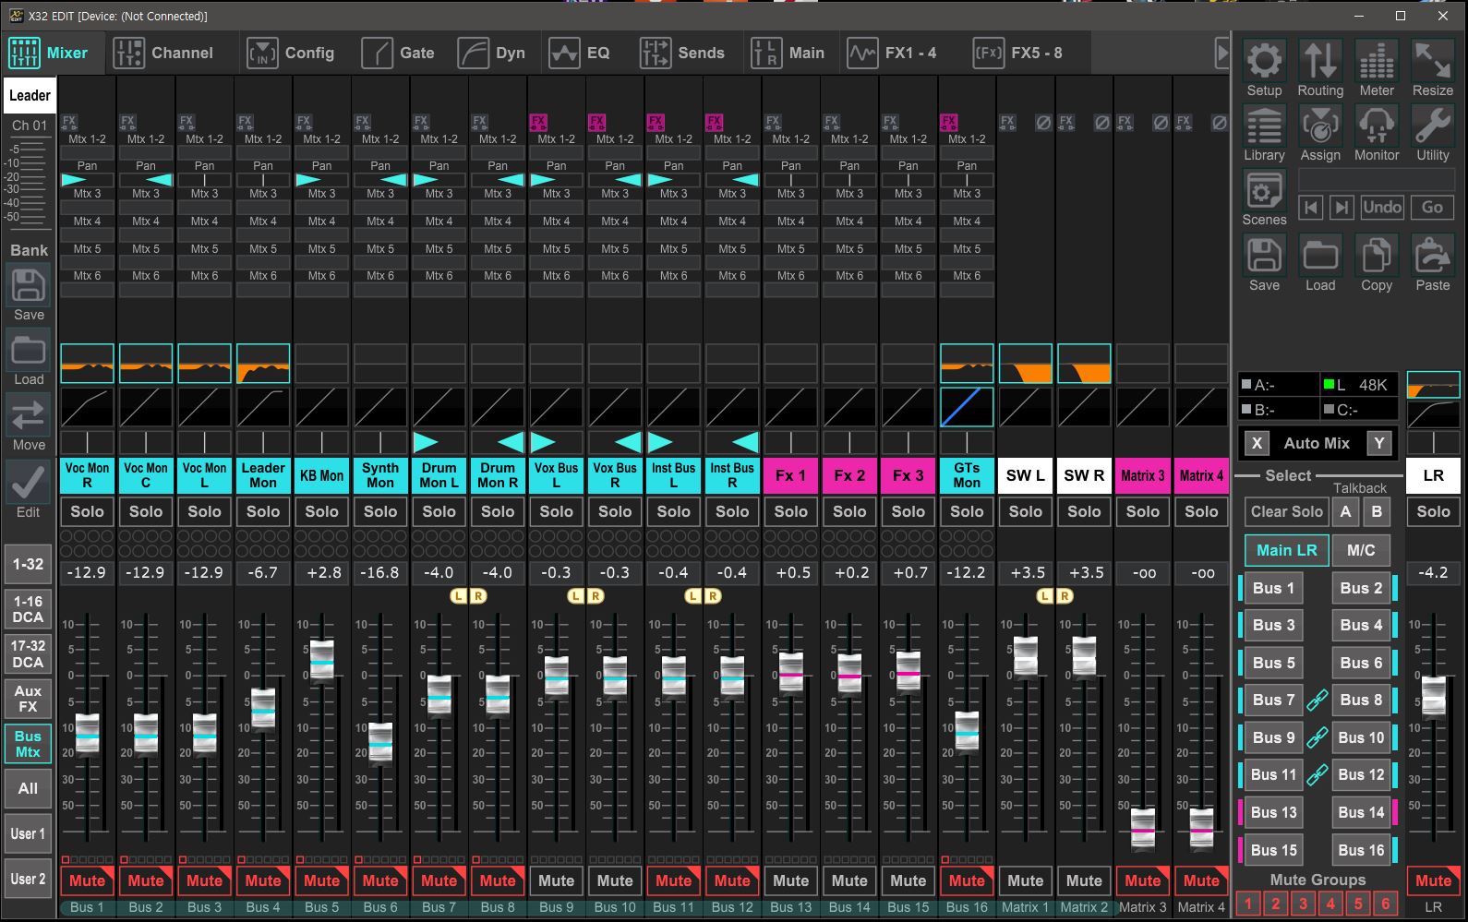Image resolution: width=1468 pixels, height=922 pixels.
Task: Select the Leader Mon channel name label
Action: tap(263, 475)
